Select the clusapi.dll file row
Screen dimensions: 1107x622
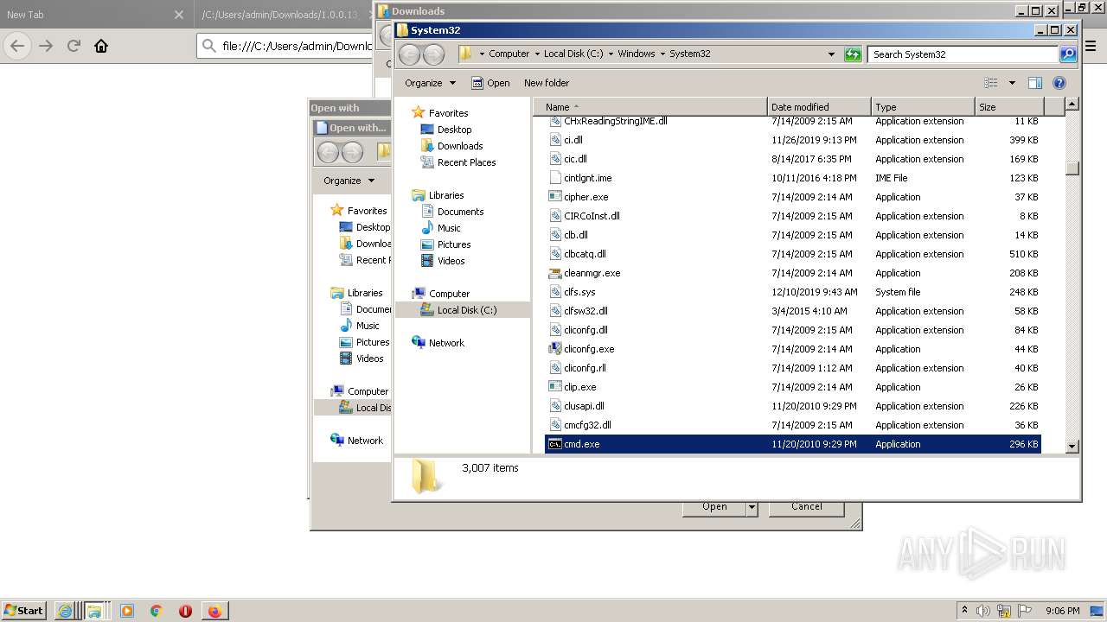click(793, 406)
